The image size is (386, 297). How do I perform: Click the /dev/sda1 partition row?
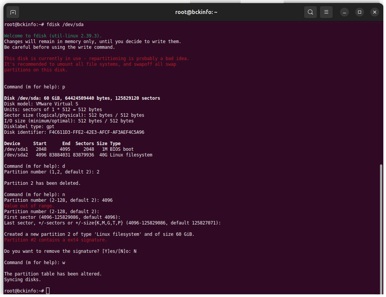tap(69, 149)
